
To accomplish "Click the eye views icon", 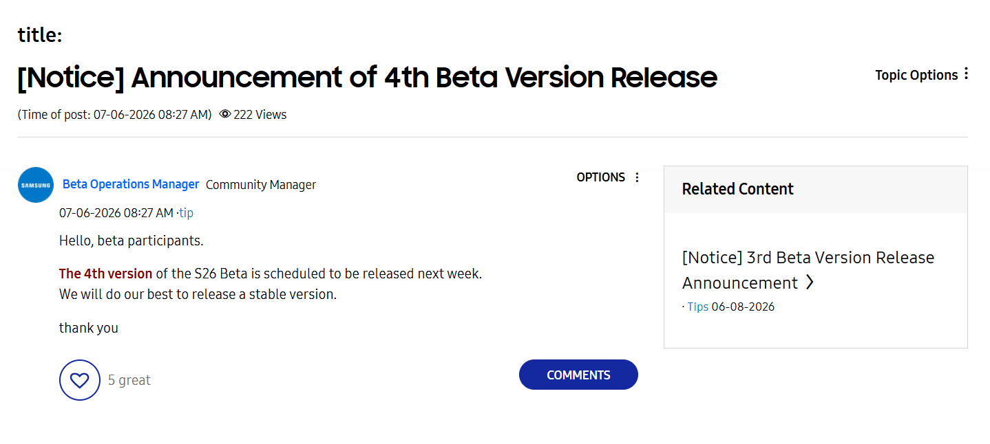I will point(224,115).
